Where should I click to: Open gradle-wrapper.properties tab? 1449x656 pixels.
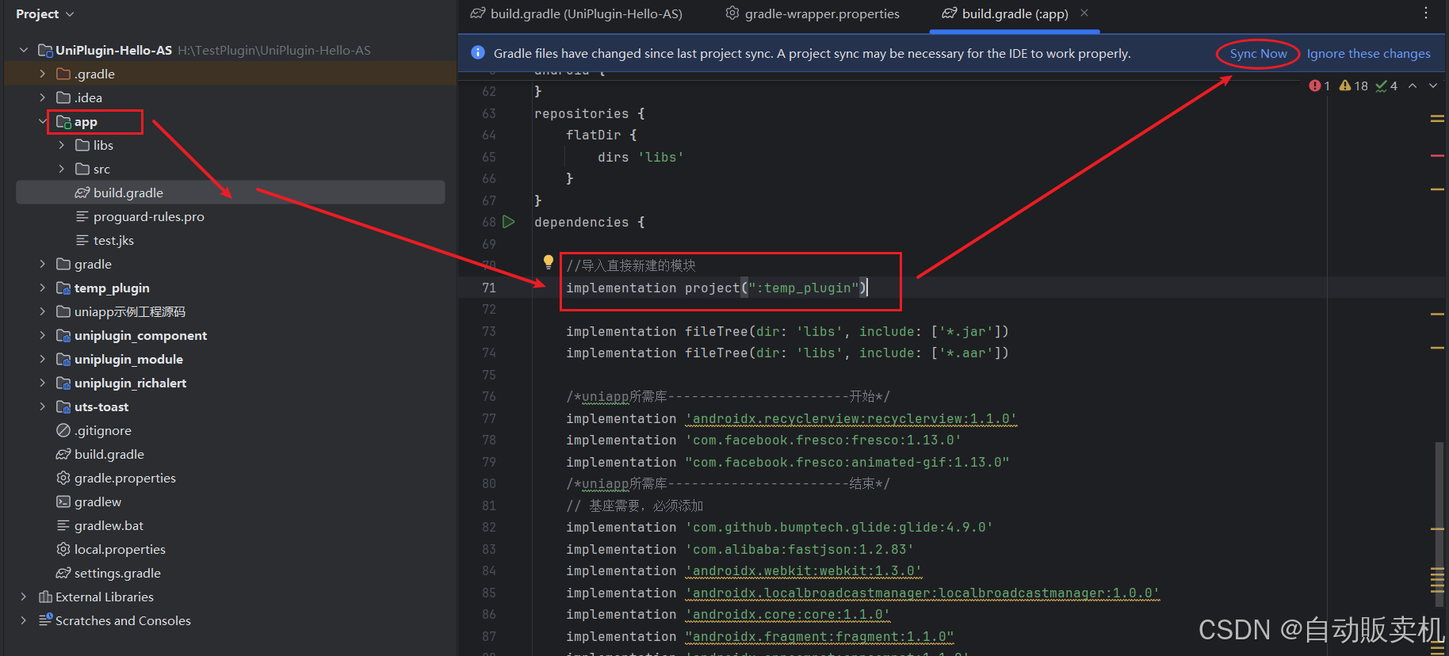pyautogui.click(x=812, y=13)
